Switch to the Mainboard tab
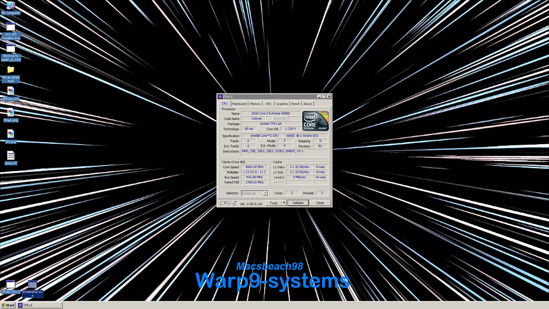The image size is (549, 309). tap(239, 104)
